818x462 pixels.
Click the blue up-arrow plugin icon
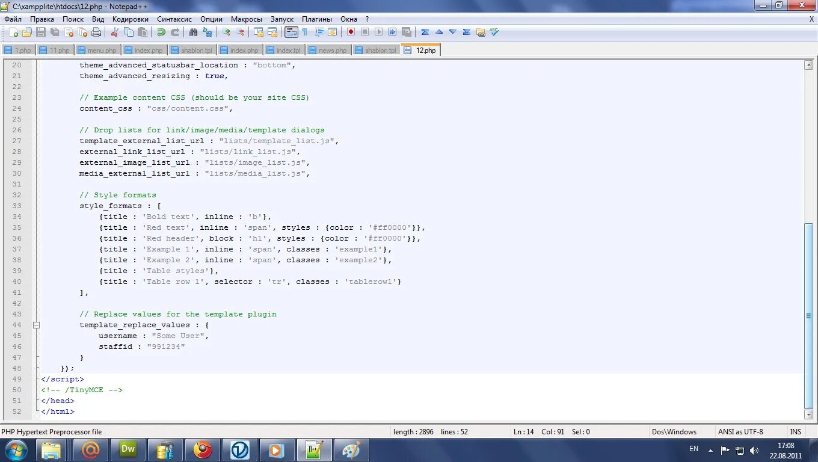pyautogui.click(x=439, y=32)
